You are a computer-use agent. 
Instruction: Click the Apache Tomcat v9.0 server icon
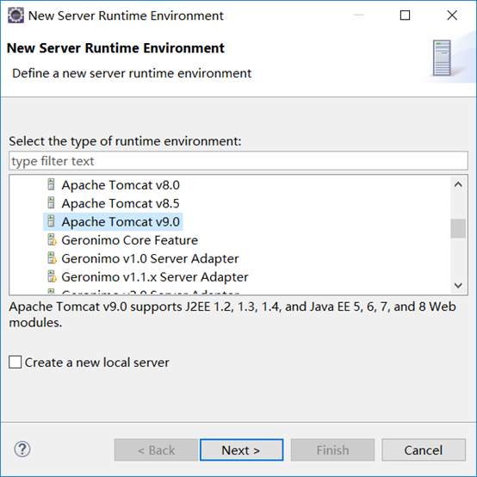pos(51,221)
